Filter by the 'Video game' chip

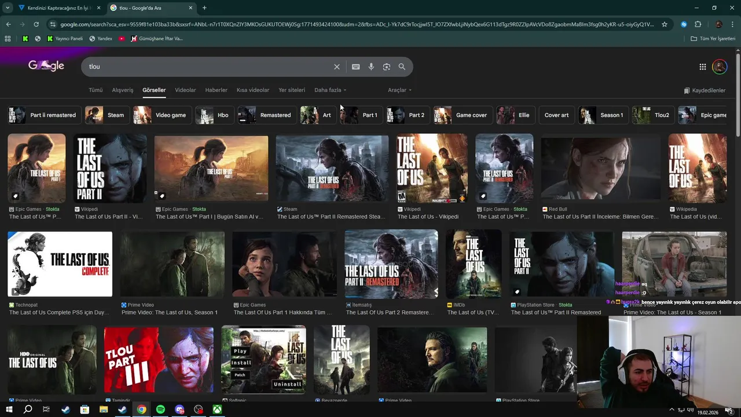coord(162,115)
